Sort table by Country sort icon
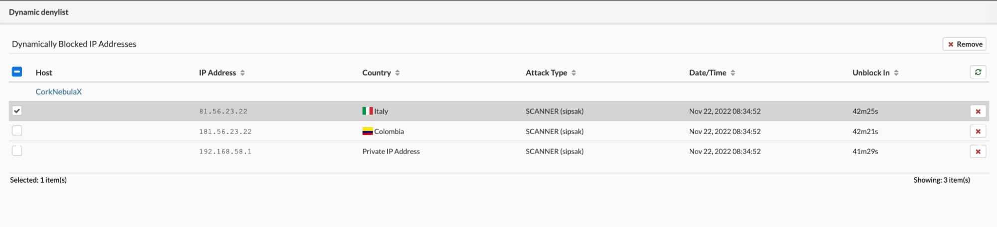The image size is (997, 227). click(x=398, y=73)
